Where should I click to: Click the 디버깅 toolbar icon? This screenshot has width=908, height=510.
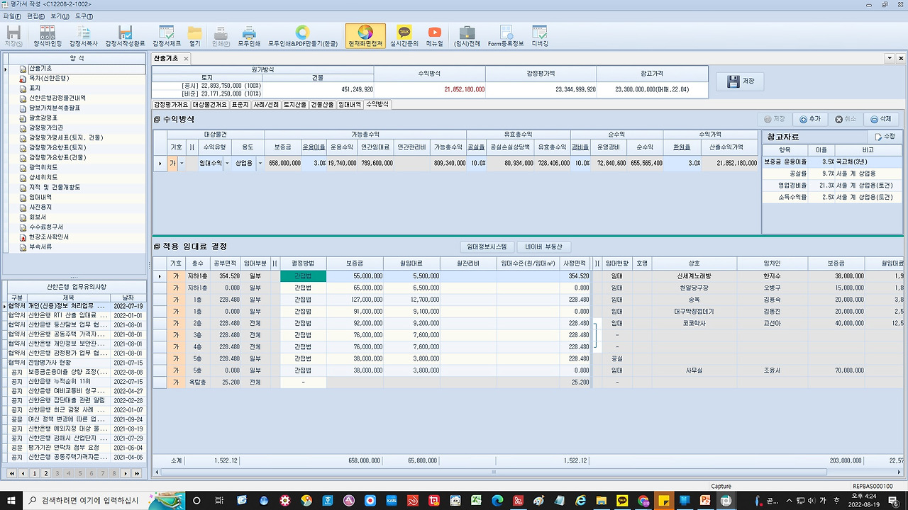tap(540, 36)
